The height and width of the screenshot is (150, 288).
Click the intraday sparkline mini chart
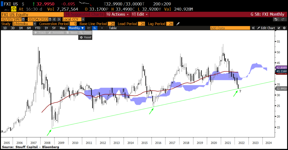[85, 3]
